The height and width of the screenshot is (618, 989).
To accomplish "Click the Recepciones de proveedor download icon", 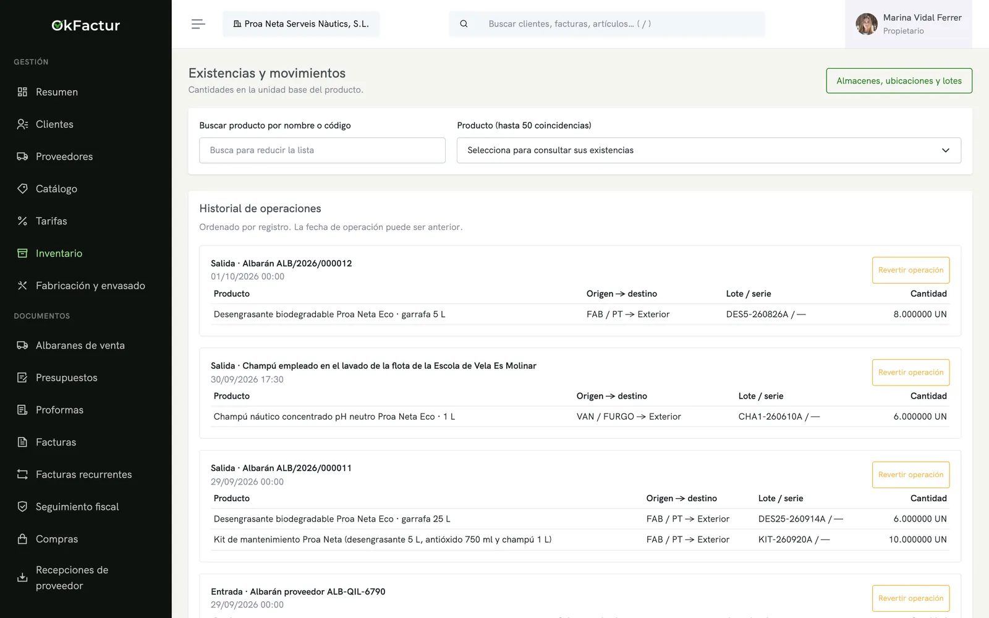I will tap(22, 578).
